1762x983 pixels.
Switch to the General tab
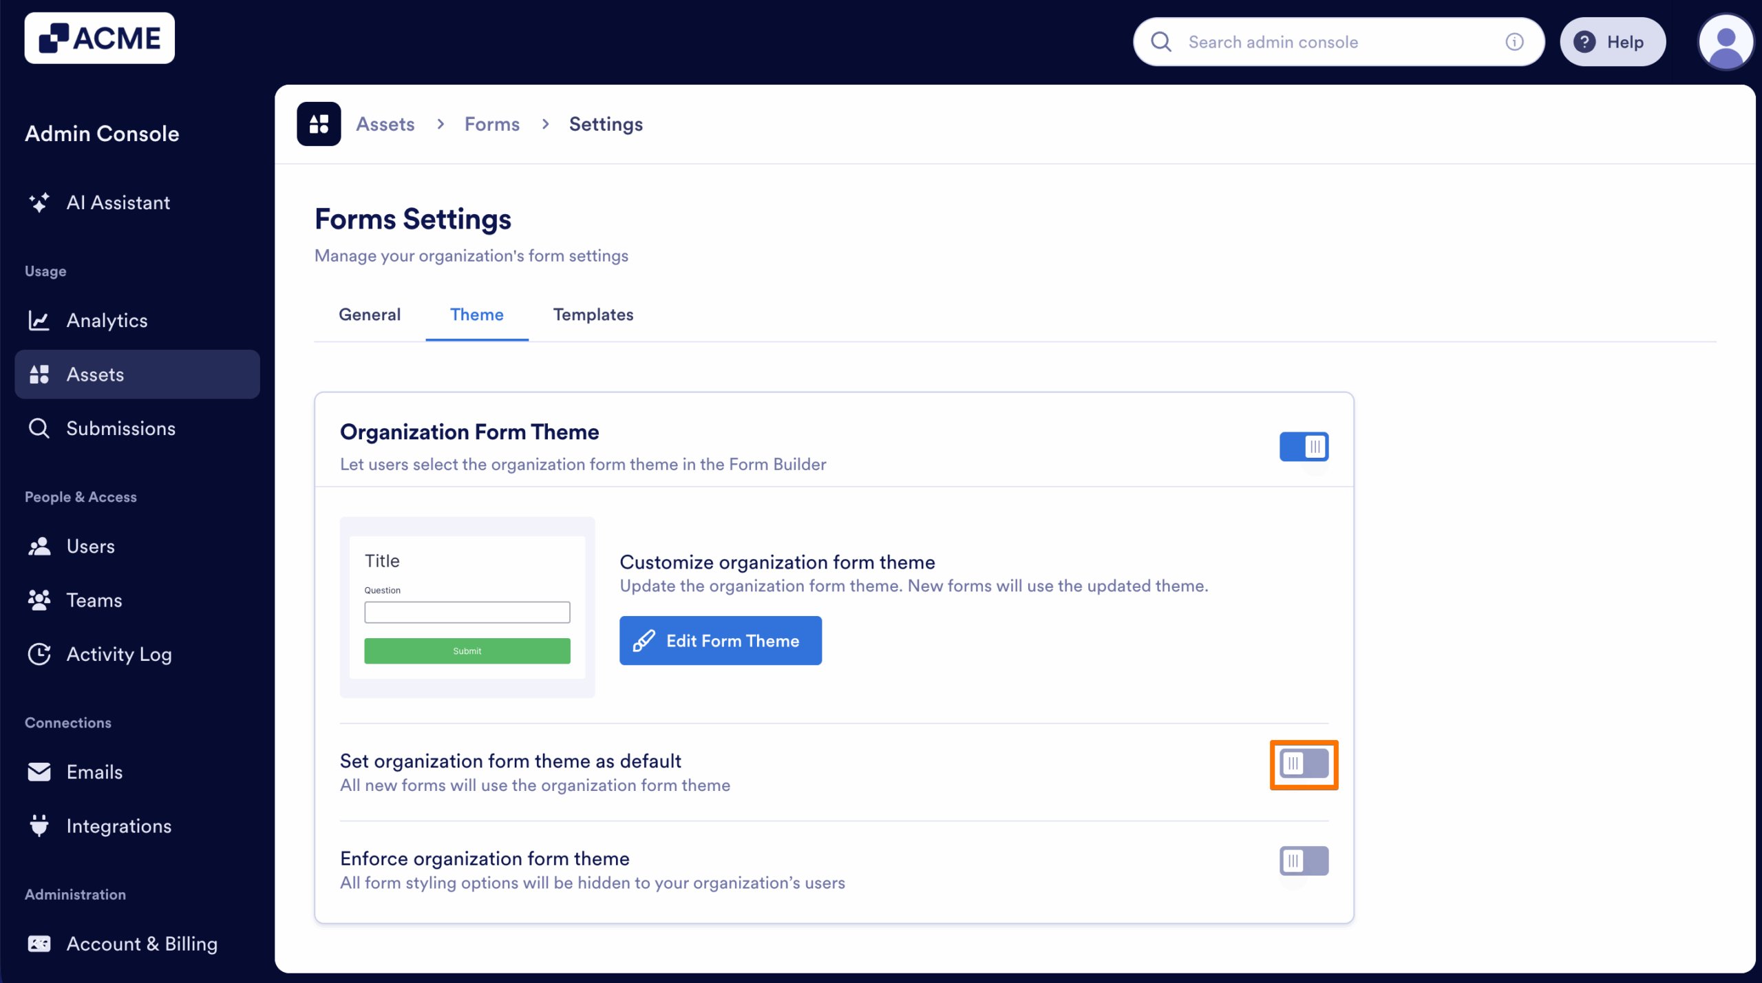pos(370,315)
